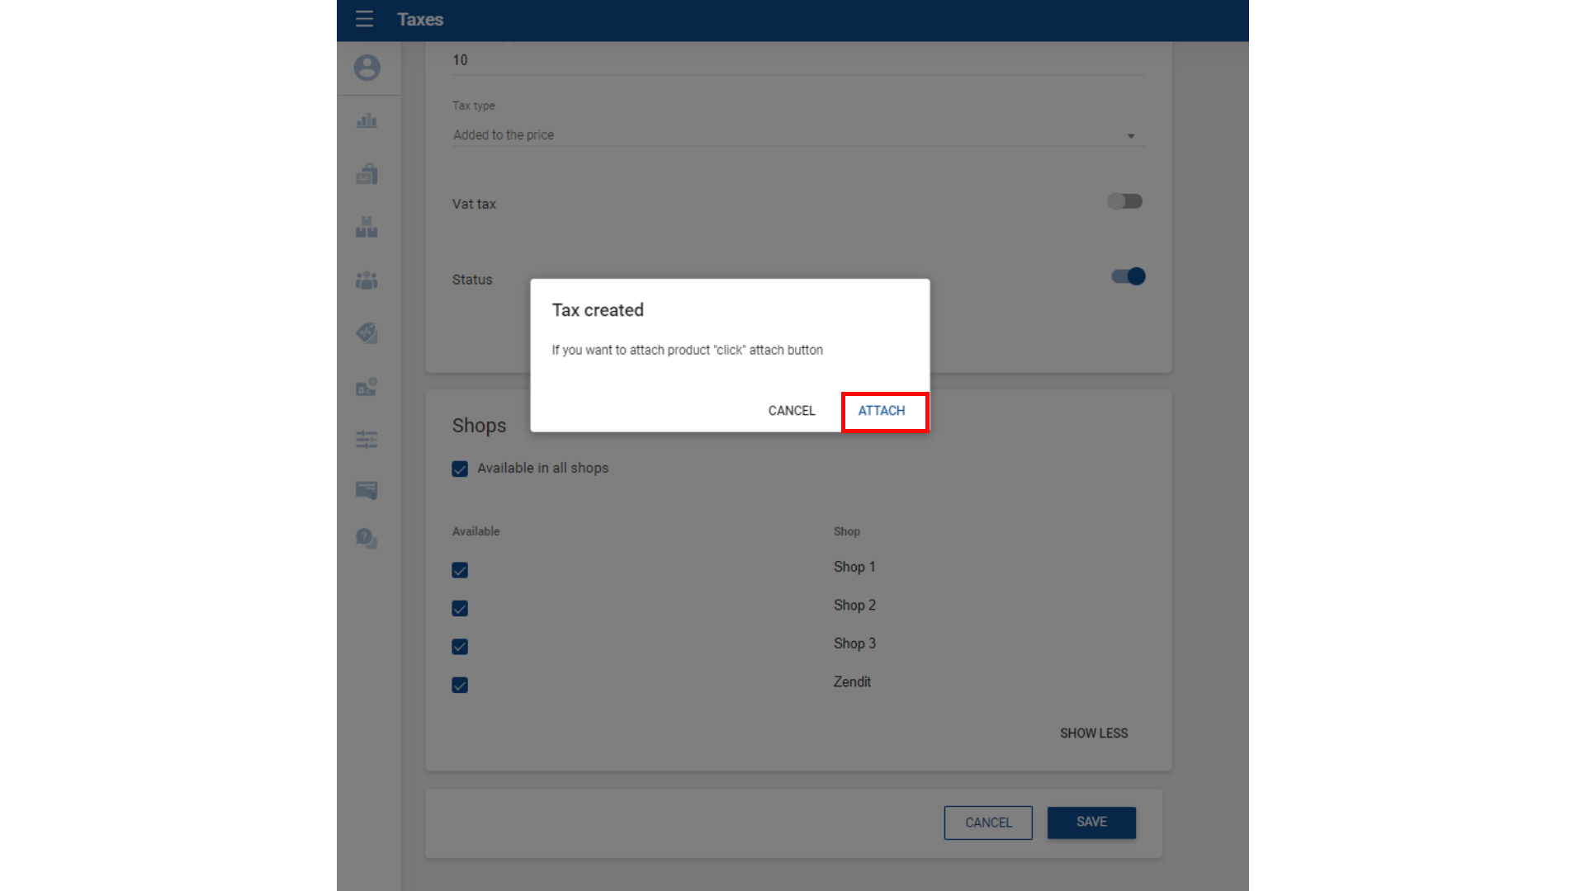Uncheck the Shop 2 availability checkbox
This screenshot has height=891, width=1585.
(460, 608)
